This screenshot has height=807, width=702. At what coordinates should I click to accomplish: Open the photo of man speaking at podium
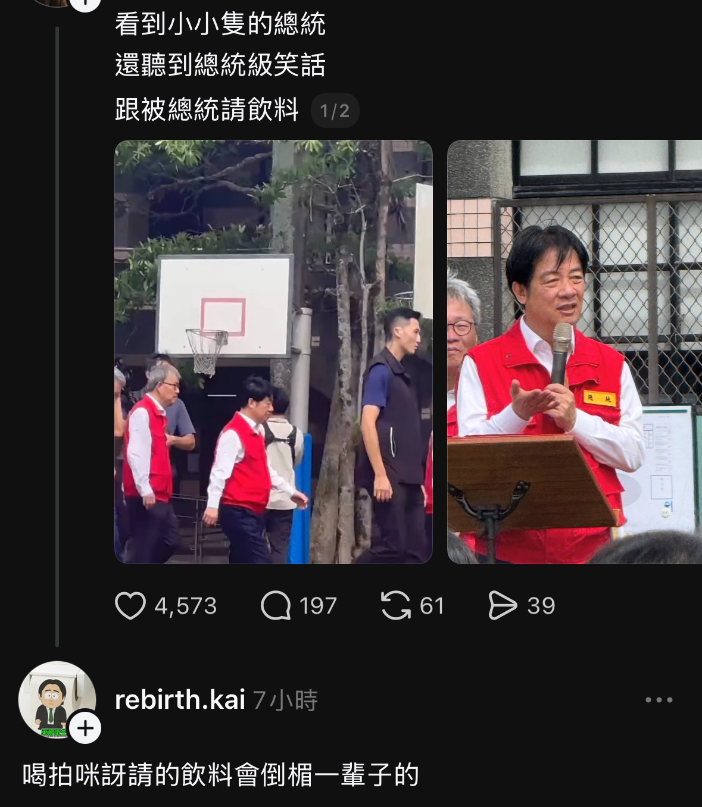point(575,352)
